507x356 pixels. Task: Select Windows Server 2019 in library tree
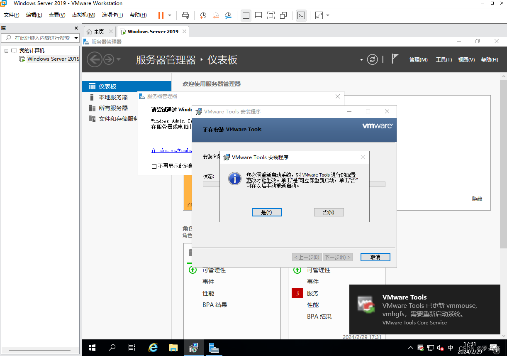[x=49, y=59]
